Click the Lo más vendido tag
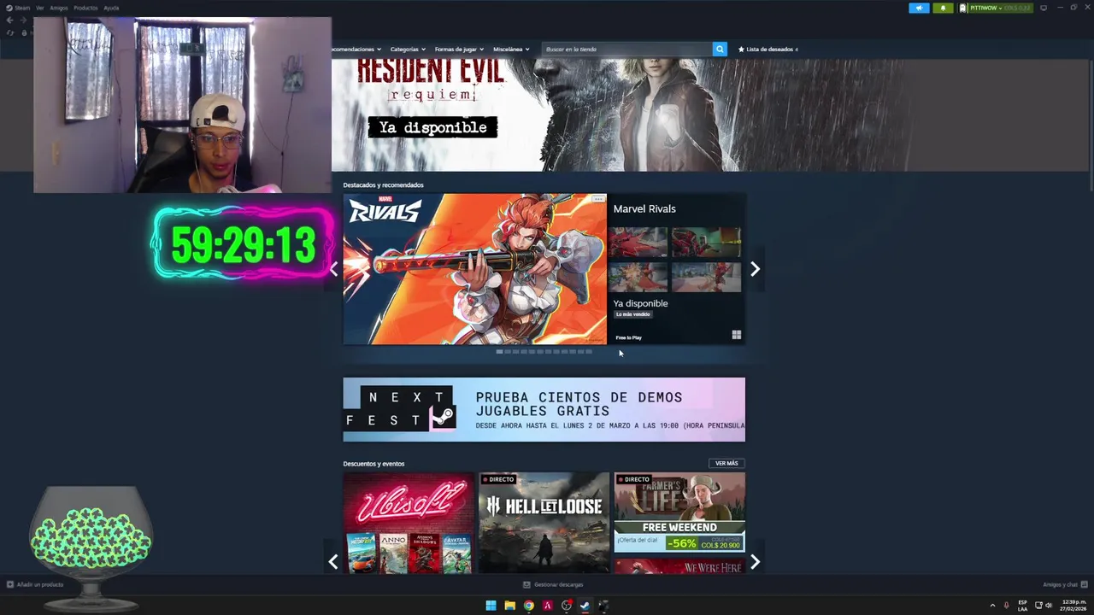Viewport: 1094px width, 615px height. pos(633,314)
